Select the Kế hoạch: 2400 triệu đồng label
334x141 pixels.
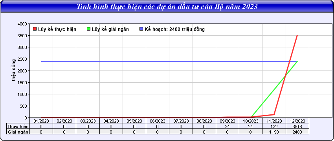(175, 29)
